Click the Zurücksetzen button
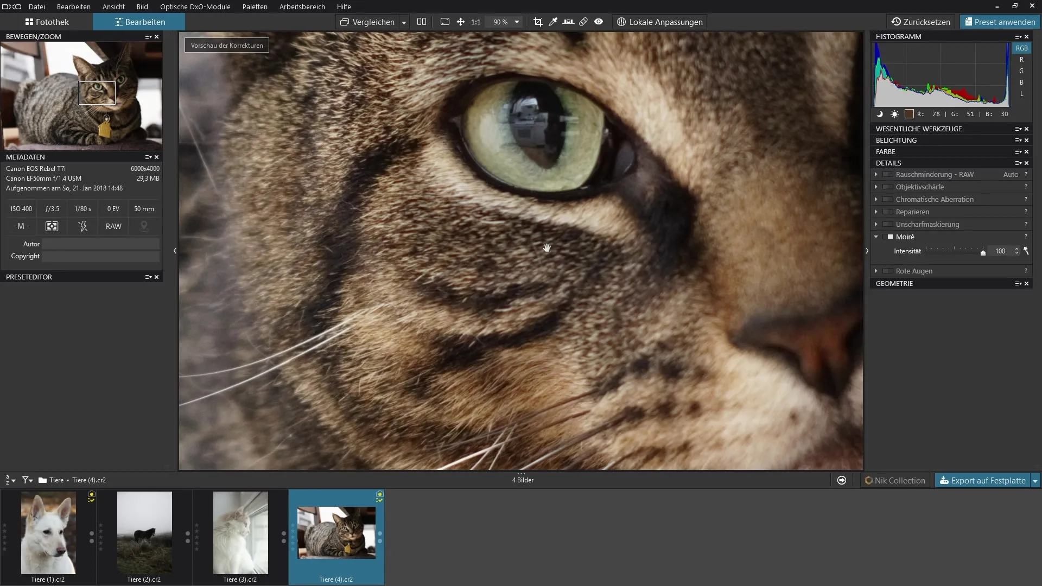 921,22
